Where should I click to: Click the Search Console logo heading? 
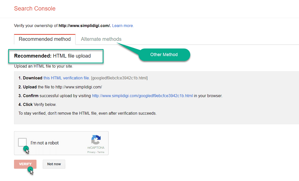(x=35, y=9)
